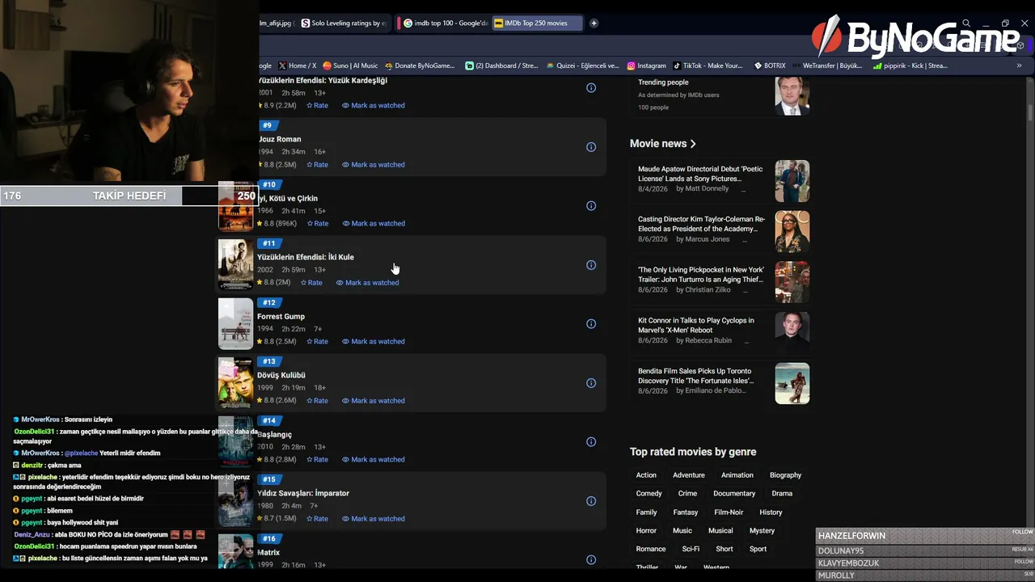Rate Yıldız Savaşları: İmparator
The image size is (1035, 582).
(x=317, y=519)
